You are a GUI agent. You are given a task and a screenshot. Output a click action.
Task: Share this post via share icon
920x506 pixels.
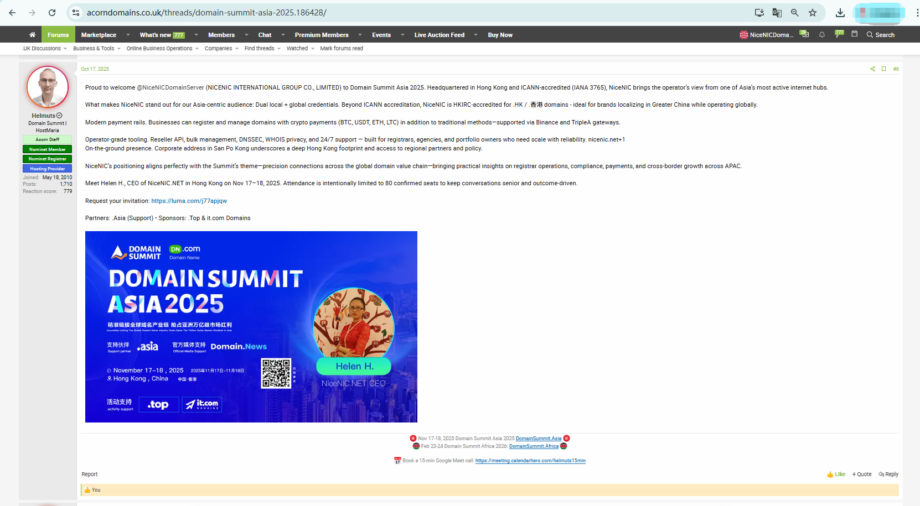(x=872, y=69)
